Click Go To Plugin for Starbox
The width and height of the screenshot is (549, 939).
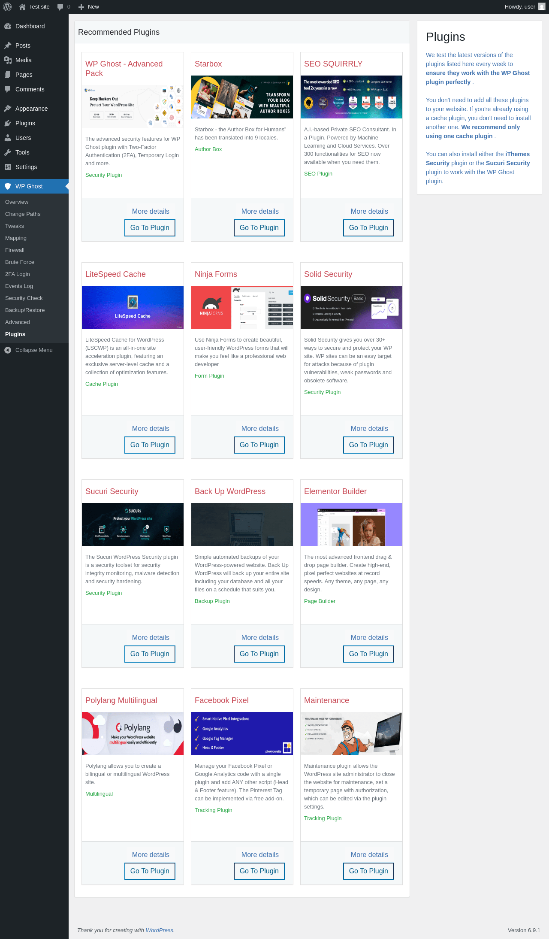click(x=259, y=228)
